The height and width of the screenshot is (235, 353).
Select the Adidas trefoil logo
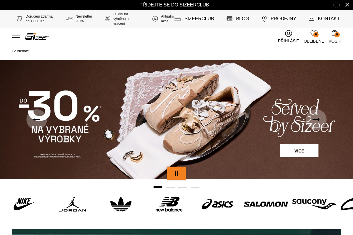121,204
